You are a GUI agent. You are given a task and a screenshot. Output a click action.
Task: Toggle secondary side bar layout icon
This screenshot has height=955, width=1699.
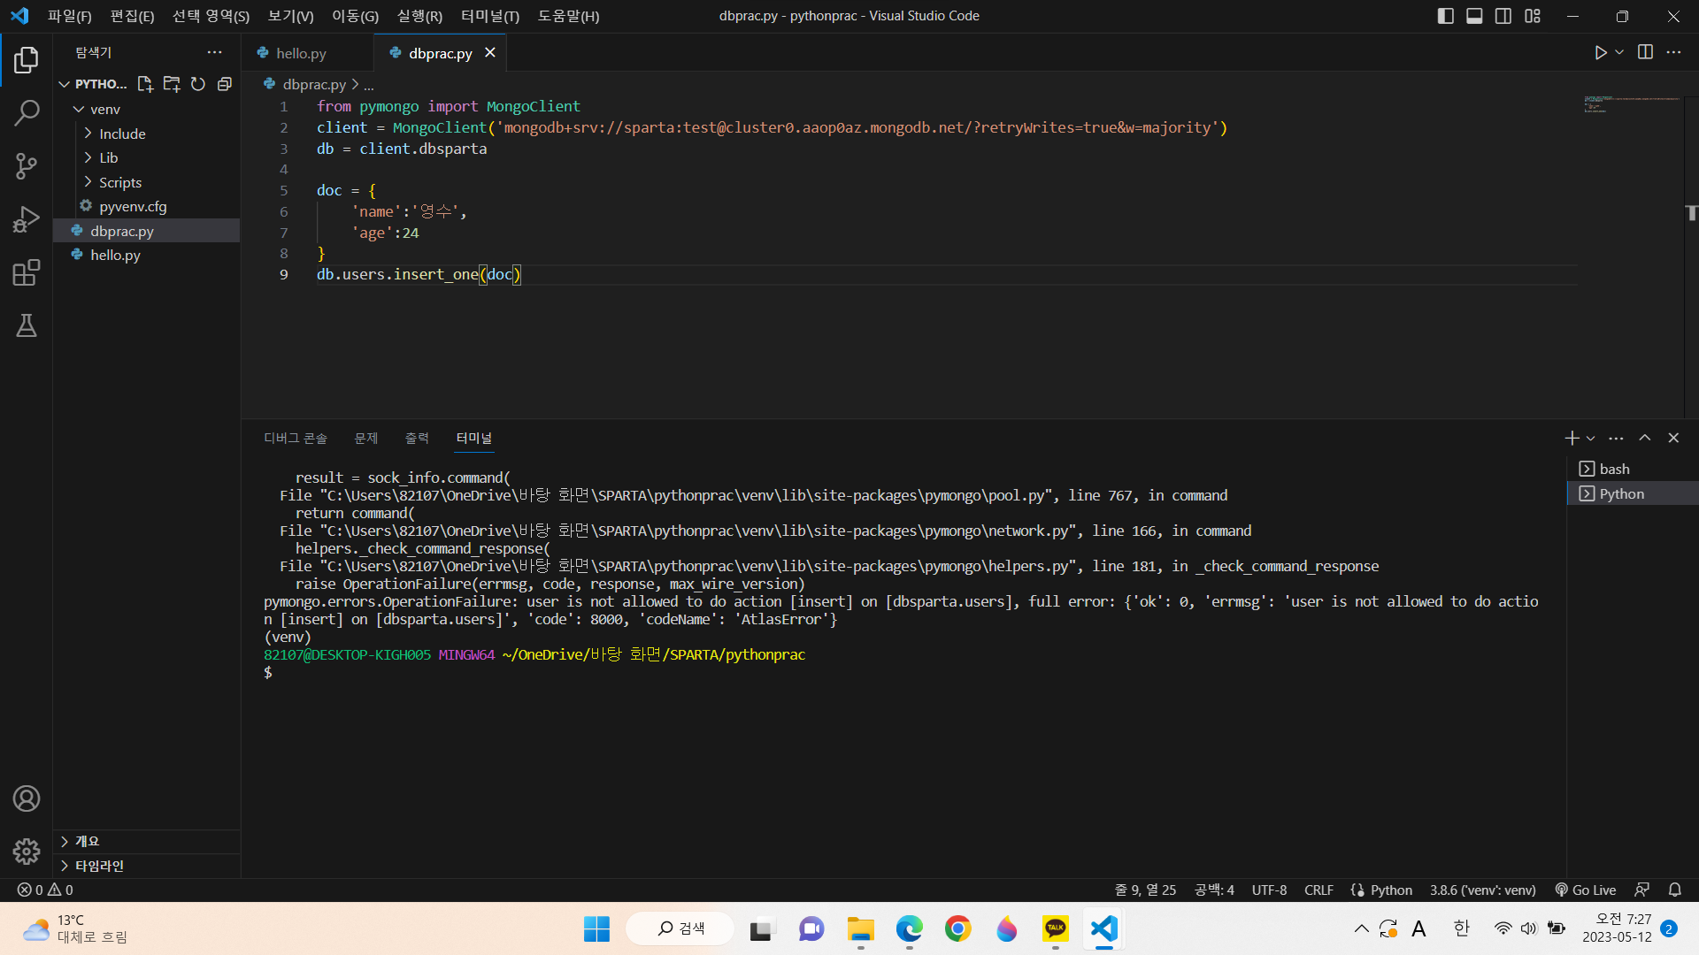[x=1503, y=16]
